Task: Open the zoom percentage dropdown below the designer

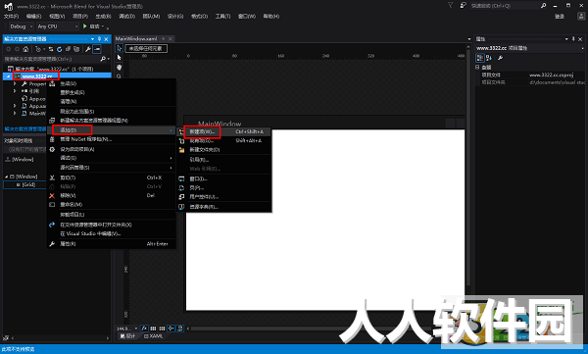Action: point(127,329)
